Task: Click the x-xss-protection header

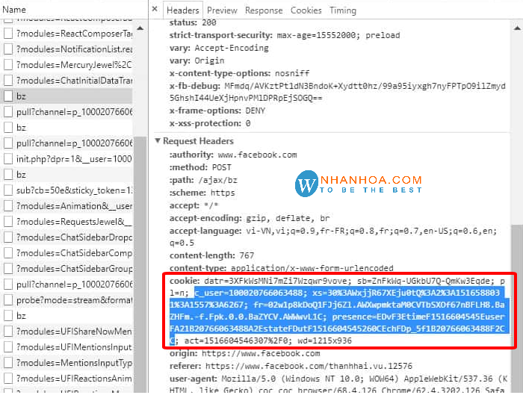Action: [210, 123]
